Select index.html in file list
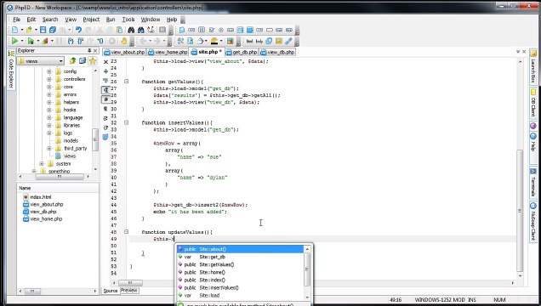 pos(37,197)
